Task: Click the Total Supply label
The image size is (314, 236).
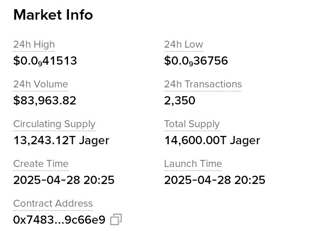Action: (x=192, y=124)
